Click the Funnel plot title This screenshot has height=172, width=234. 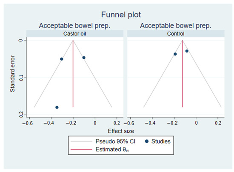click(x=121, y=15)
